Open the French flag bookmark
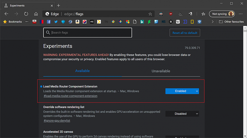Viewport: 247px width, 138px height. coord(41,22)
